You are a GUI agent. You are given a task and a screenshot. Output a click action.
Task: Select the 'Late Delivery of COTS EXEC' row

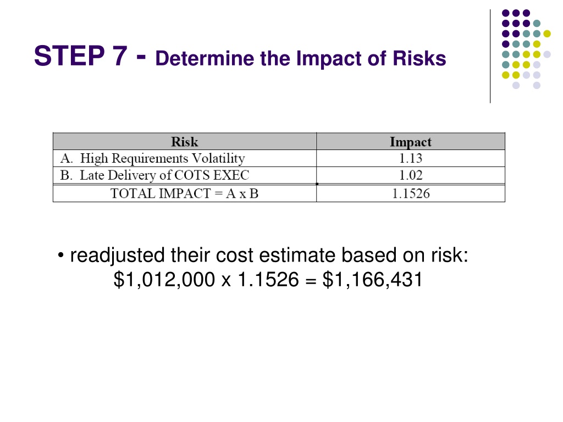click(x=279, y=175)
